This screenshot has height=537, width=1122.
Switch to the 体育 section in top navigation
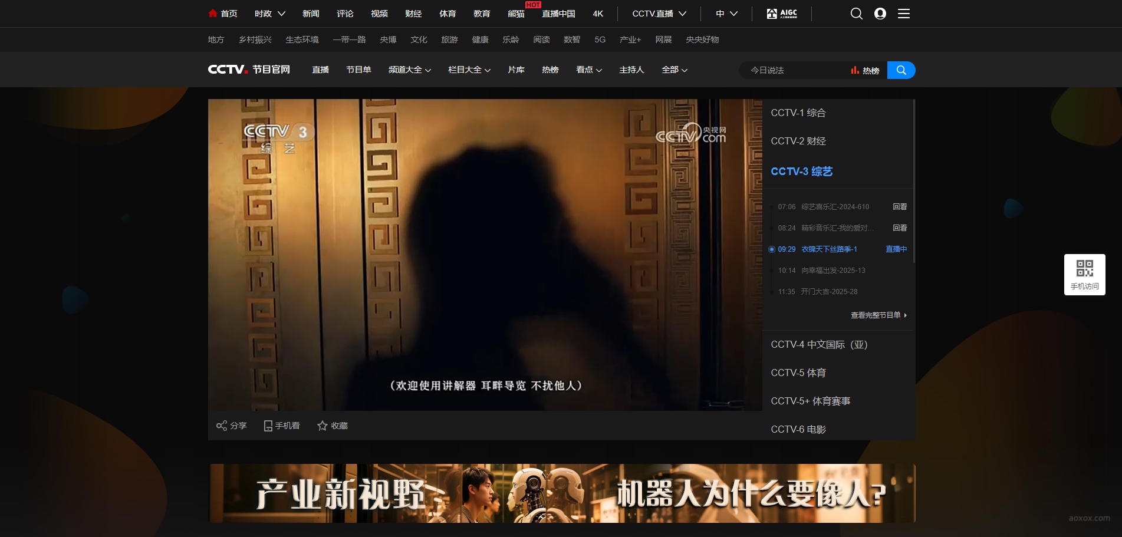(x=448, y=13)
